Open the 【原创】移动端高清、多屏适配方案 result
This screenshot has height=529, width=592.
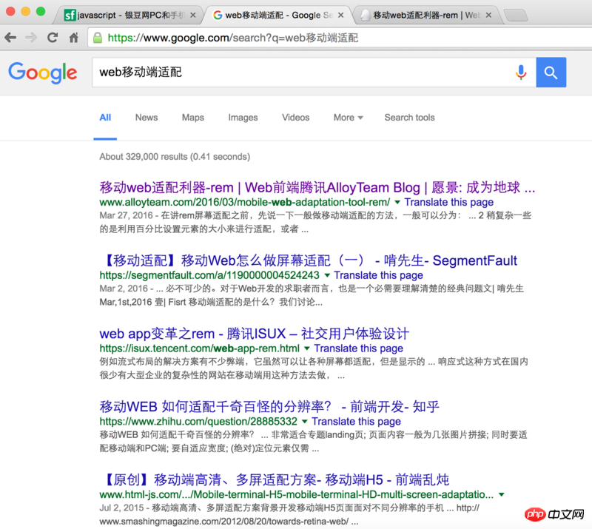[275, 480]
